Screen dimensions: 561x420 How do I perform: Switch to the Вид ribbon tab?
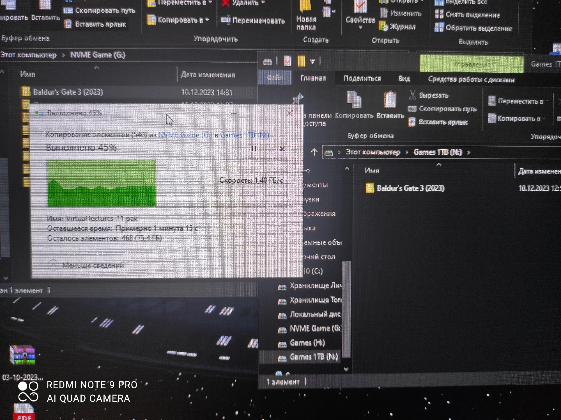point(404,79)
